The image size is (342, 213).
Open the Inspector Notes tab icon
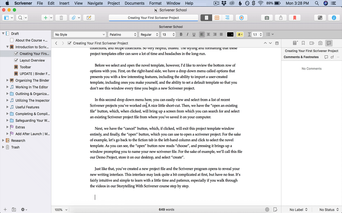point(295,43)
